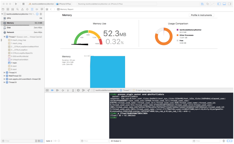Image resolution: width=234 pixels, height=144 pixels.
Task: Open the Project navigator folder icon
Action: click(x=3, y=9)
